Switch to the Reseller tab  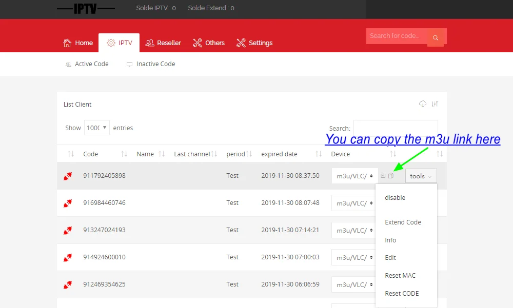[163, 43]
